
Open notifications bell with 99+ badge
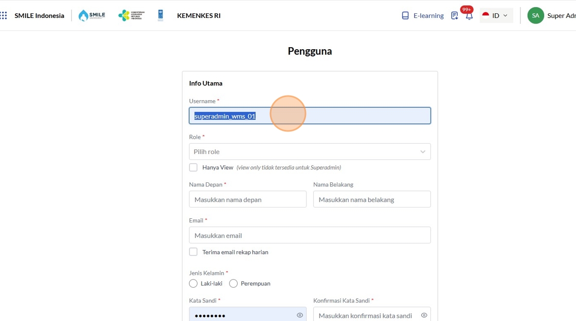pyautogui.click(x=469, y=16)
